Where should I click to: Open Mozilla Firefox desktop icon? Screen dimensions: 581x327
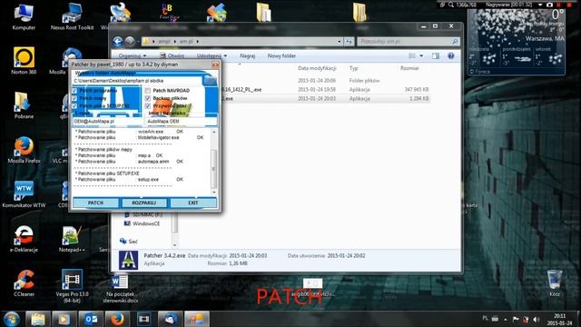pos(24,150)
